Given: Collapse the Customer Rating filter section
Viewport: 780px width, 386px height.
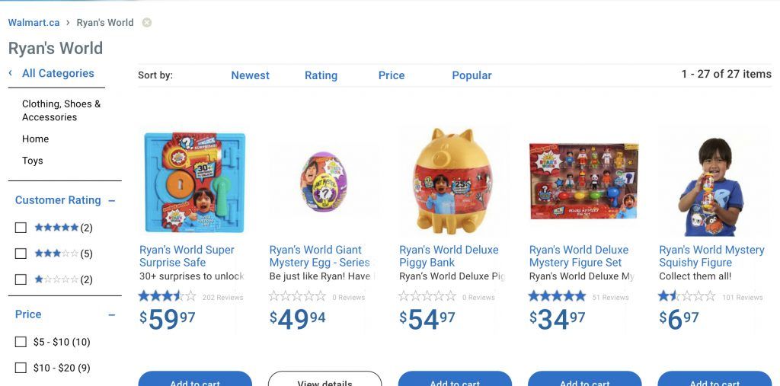Looking at the screenshot, I should pos(112,201).
